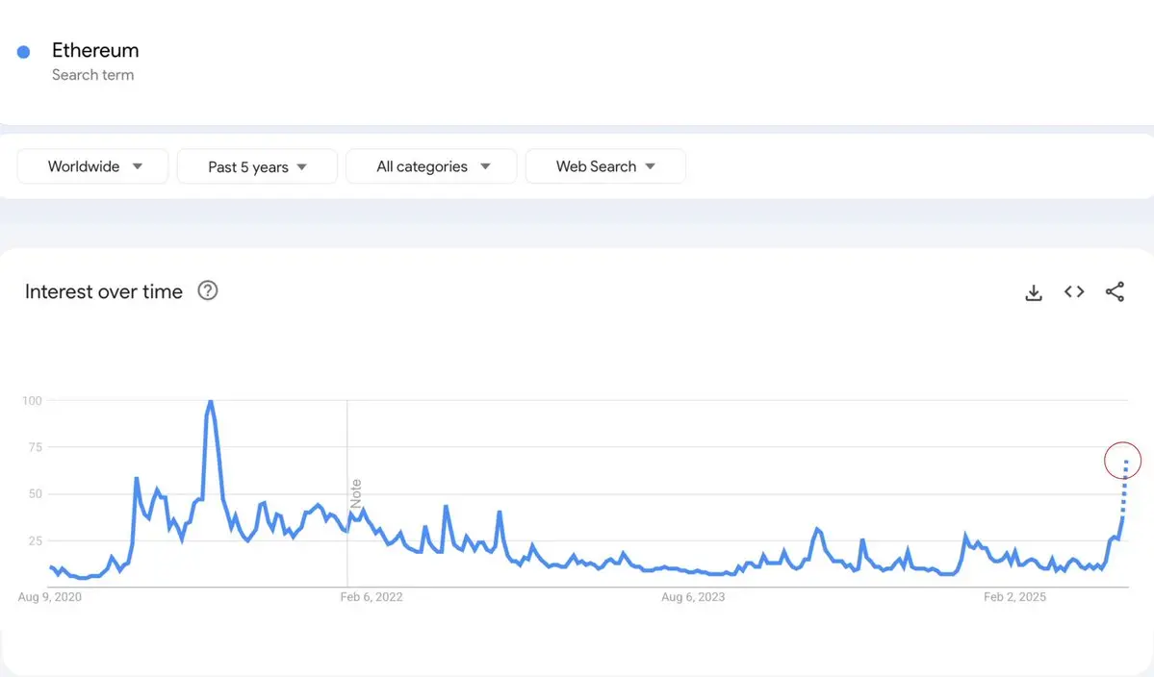
Task: Click the Feb 2, 2025 axis label
Action: click(1014, 597)
